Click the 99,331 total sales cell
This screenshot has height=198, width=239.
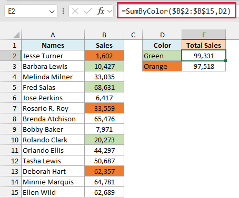(x=204, y=56)
